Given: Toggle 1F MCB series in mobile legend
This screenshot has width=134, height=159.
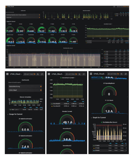Looking at the screenshot, I should [97, 146].
